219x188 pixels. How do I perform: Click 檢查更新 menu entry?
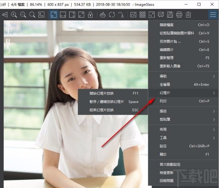(184, 173)
